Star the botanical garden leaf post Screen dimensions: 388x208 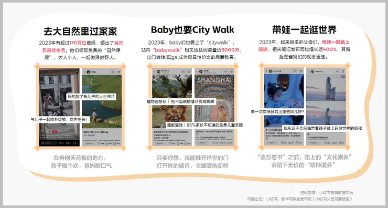178,143
